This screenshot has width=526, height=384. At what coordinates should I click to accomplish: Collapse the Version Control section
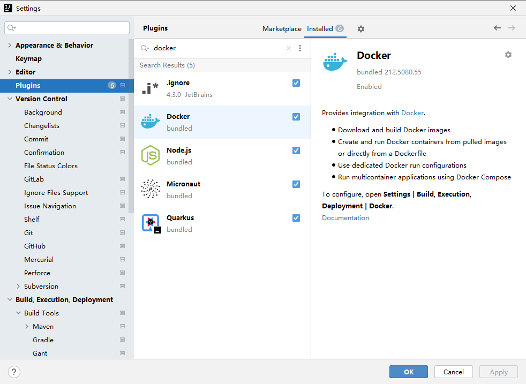[10, 99]
